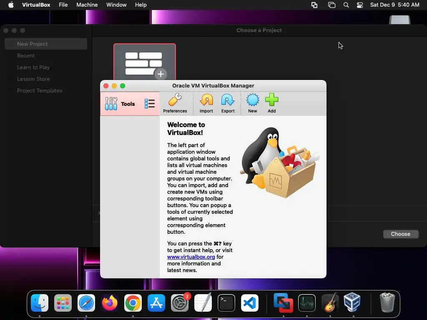427x320 pixels.
Task: Launch Safari from the Dock
Action: point(86,303)
